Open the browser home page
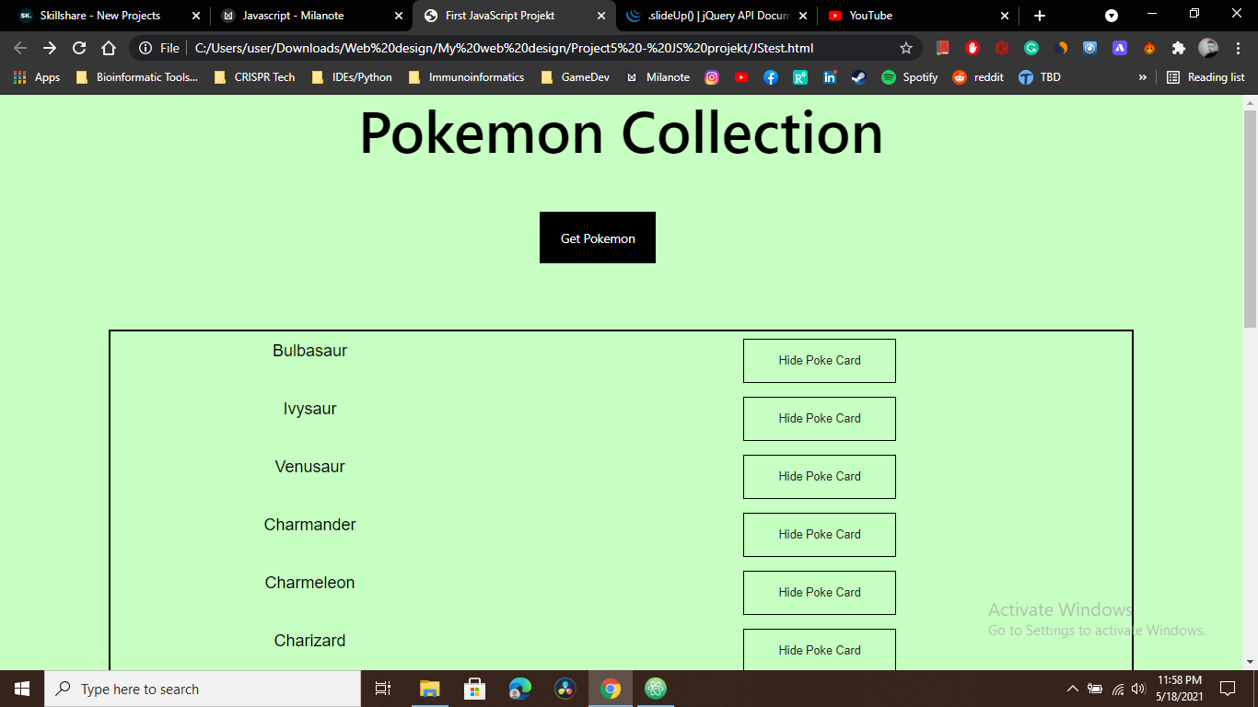This screenshot has width=1258, height=707. coord(109,48)
